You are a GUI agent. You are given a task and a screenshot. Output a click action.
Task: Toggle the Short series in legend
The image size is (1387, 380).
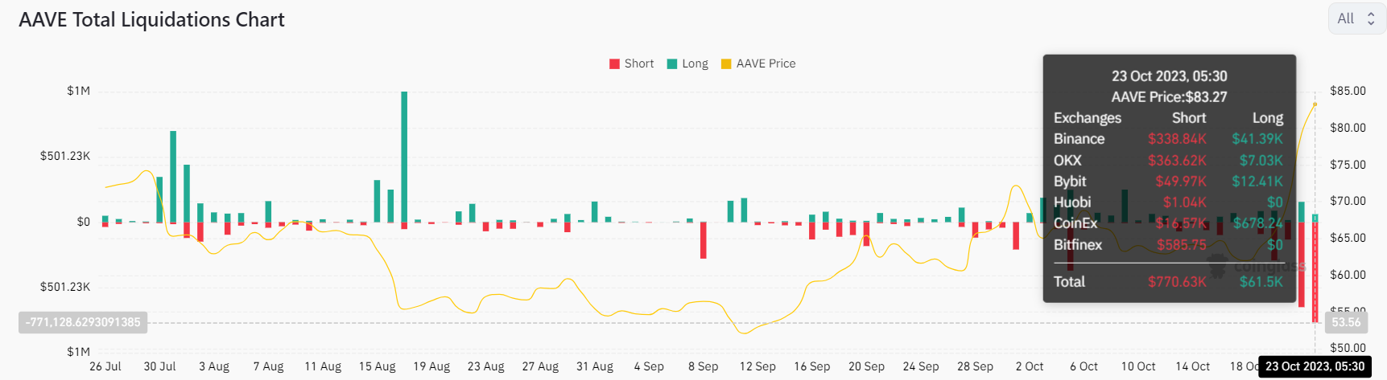click(x=632, y=63)
